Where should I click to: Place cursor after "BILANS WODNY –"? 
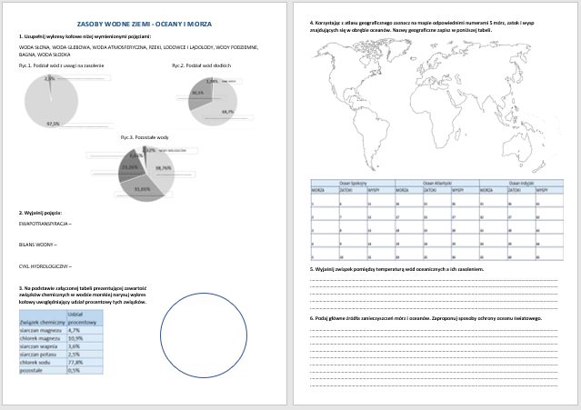pyautogui.click(x=59, y=245)
